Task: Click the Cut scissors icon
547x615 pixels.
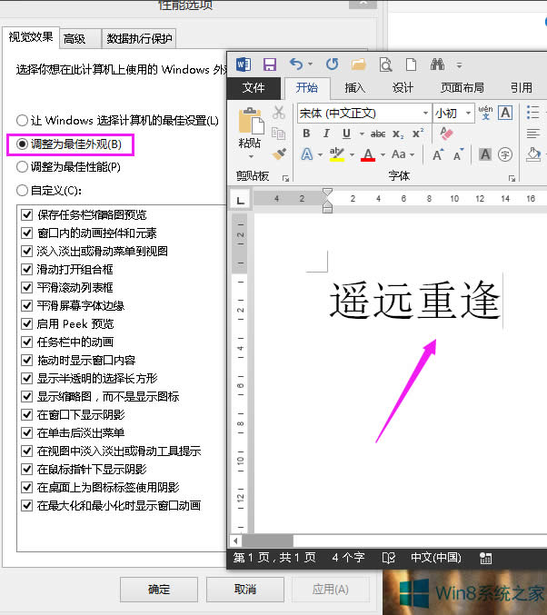Action: pyautogui.click(x=279, y=113)
